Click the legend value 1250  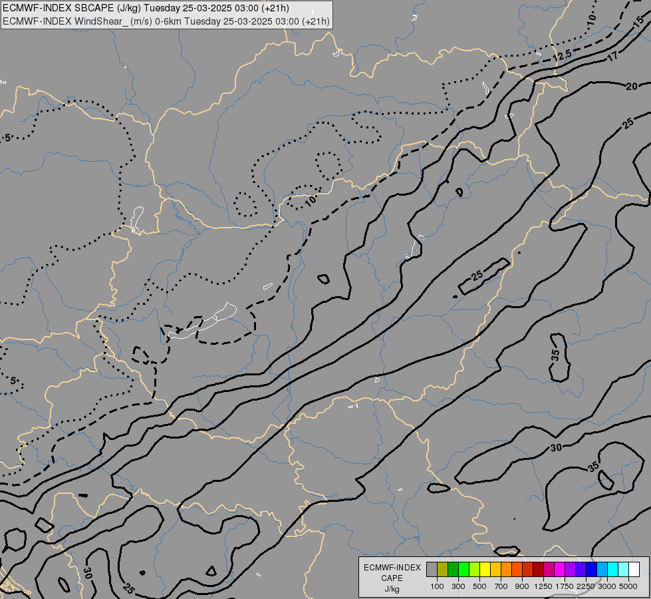pos(543,586)
